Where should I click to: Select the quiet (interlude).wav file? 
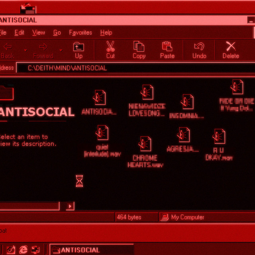(x=102, y=133)
